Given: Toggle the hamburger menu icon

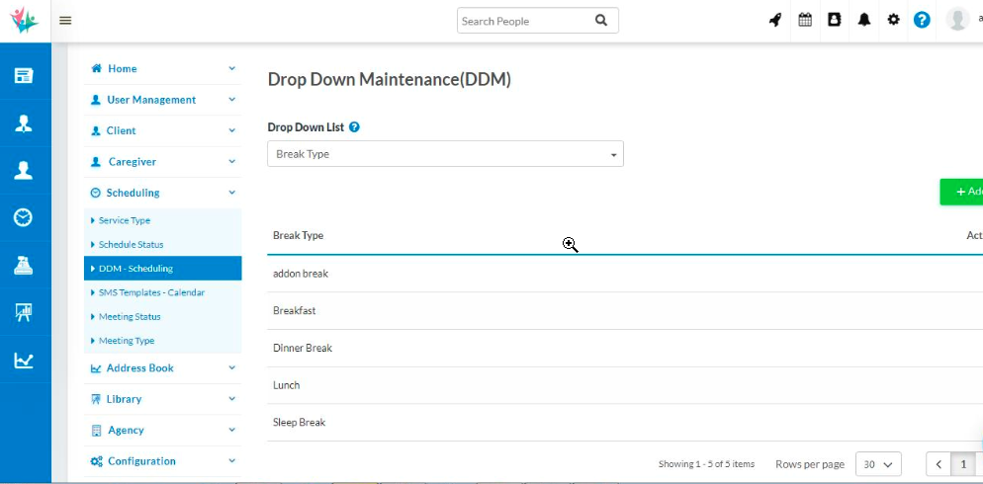Looking at the screenshot, I should pos(65,21).
